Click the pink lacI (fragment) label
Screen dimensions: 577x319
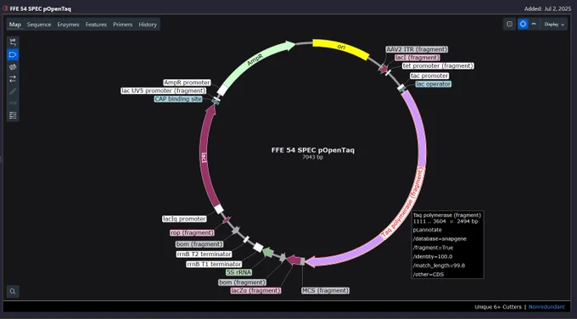(417, 58)
